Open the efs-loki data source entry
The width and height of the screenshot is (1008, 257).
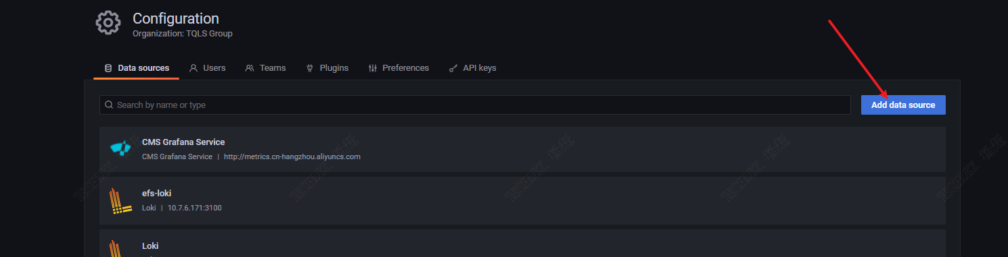pos(522,201)
